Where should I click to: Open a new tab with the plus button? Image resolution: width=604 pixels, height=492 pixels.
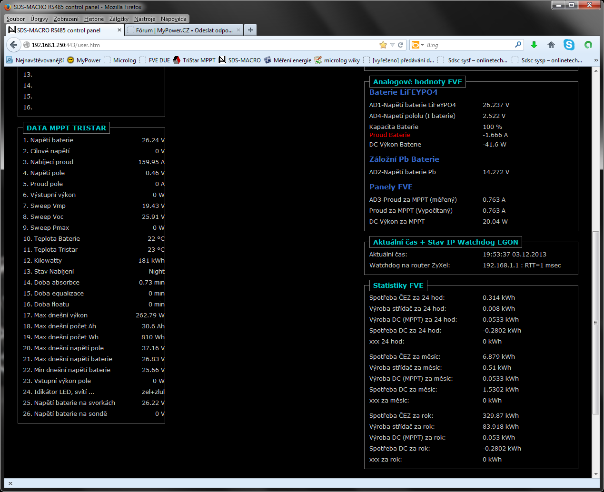tap(250, 30)
